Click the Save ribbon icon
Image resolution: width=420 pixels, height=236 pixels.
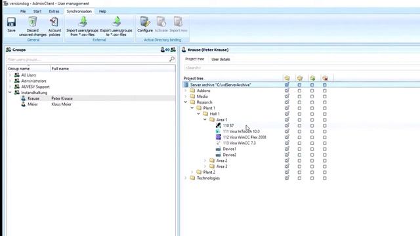click(x=11, y=22)
